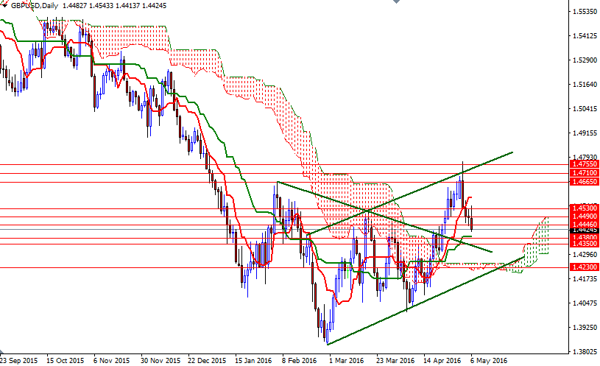
Task: Click the 1.50415 value on price axis
Action: pos(587,109)
